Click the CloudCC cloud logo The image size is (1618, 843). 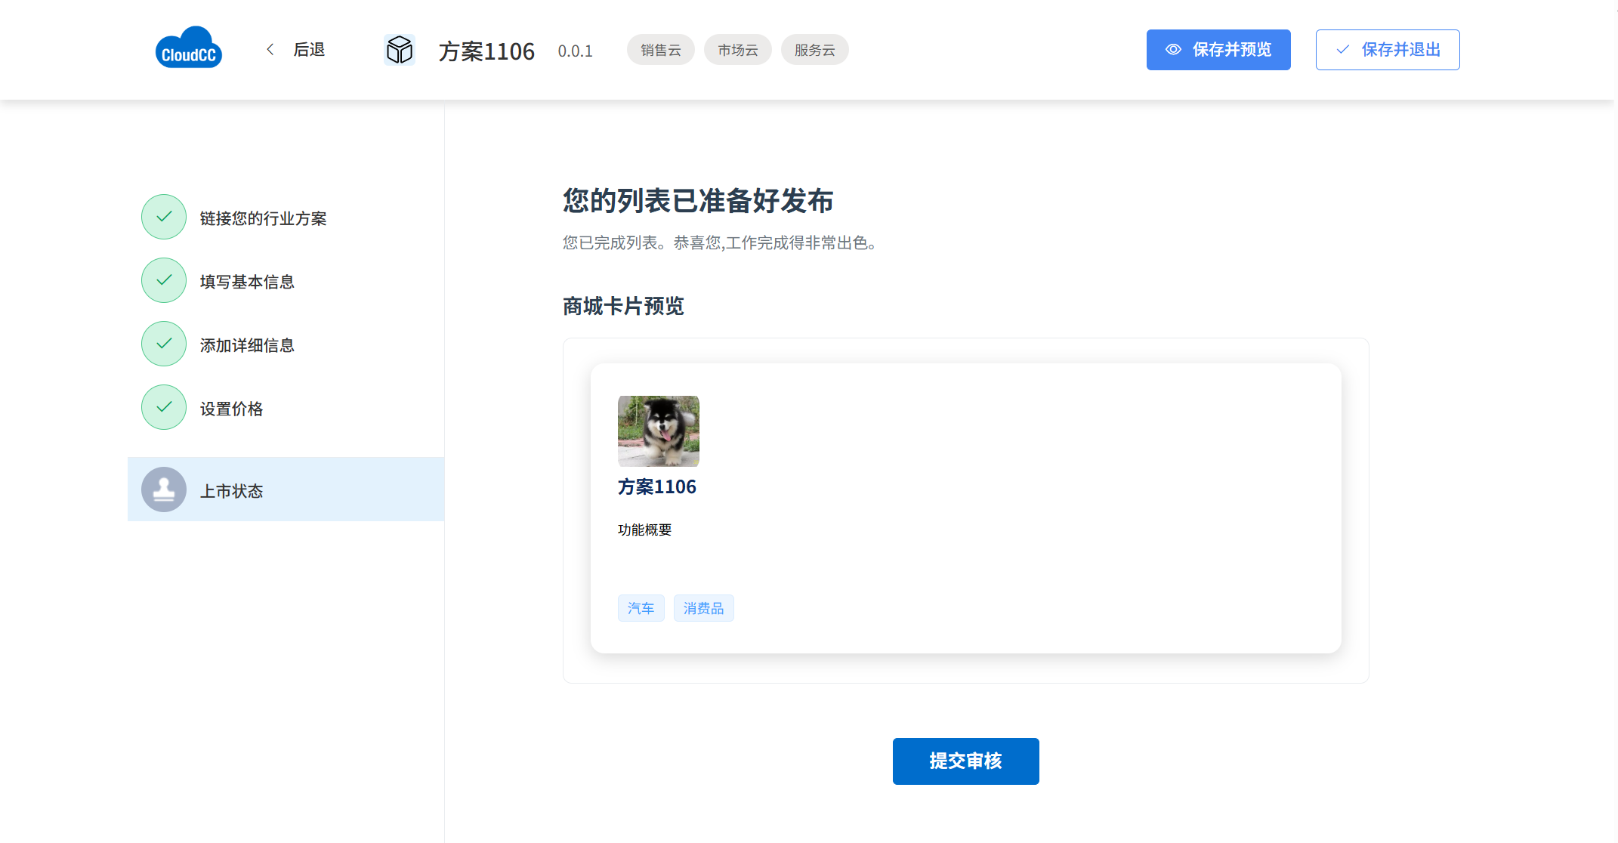point(188,48)
